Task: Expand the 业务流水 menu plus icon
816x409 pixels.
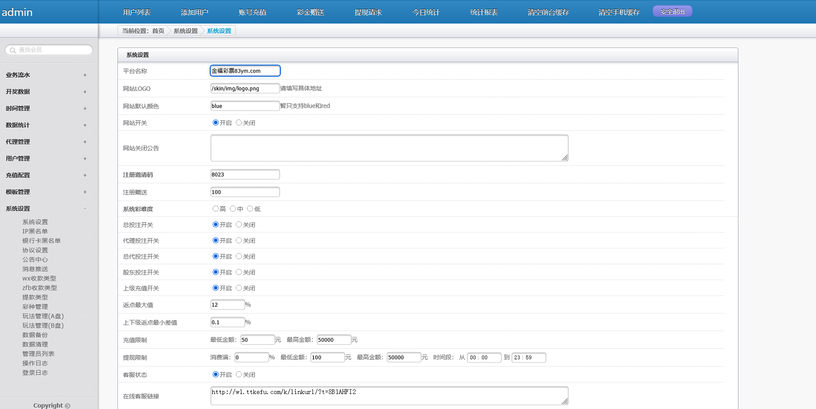Action: click(x=85, y=75)
